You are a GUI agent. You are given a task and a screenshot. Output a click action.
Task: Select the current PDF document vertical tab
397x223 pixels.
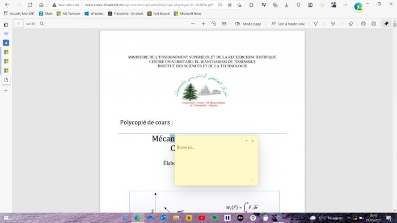[6, 80]
